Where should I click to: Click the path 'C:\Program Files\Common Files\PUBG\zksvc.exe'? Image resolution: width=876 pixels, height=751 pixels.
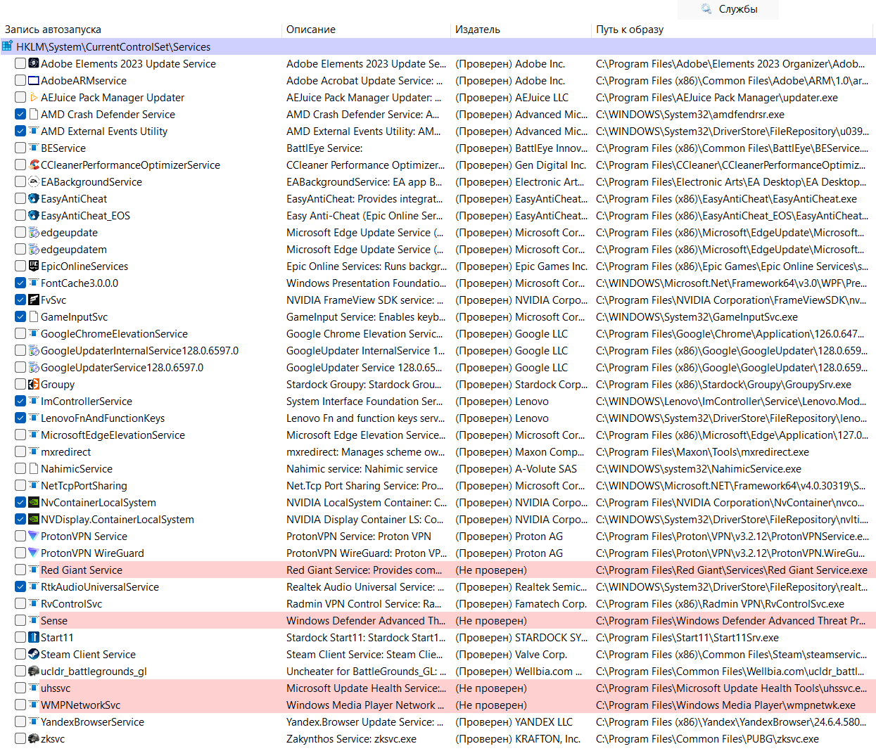pyautogui.click(x=707, y=739)
